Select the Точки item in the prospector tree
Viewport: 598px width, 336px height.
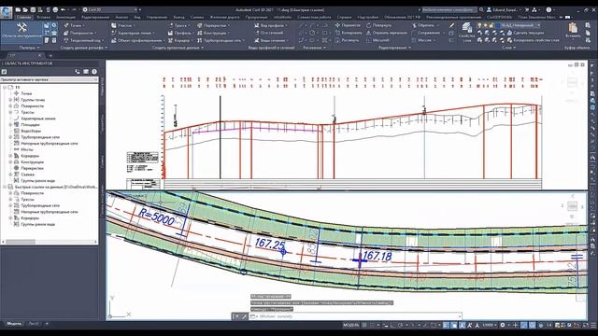(x=26, y=93)
